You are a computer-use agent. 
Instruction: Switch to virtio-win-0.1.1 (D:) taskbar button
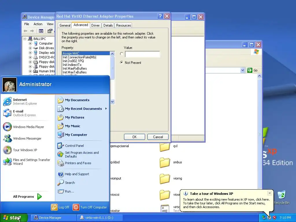point(100,218)
